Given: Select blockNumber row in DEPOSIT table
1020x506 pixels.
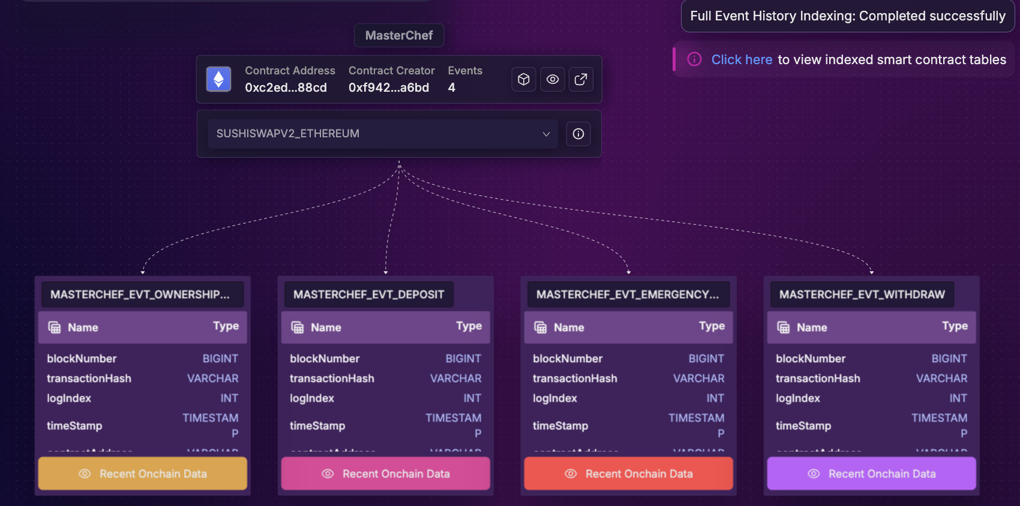Looking at the screenshot, I should [386, 359].
